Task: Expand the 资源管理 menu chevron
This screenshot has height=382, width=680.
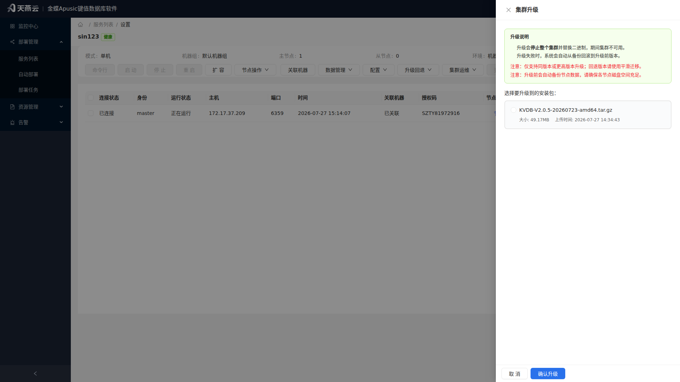Action: click(61, 106)
